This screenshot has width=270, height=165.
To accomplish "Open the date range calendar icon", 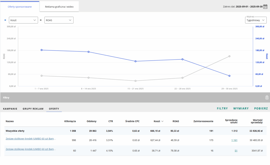I will pos(266,7).
